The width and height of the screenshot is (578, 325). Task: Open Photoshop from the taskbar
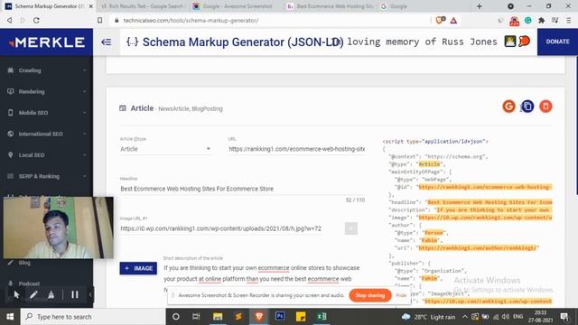280,317
